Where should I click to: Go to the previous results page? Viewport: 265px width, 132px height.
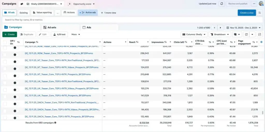click(x=215, y=28)
